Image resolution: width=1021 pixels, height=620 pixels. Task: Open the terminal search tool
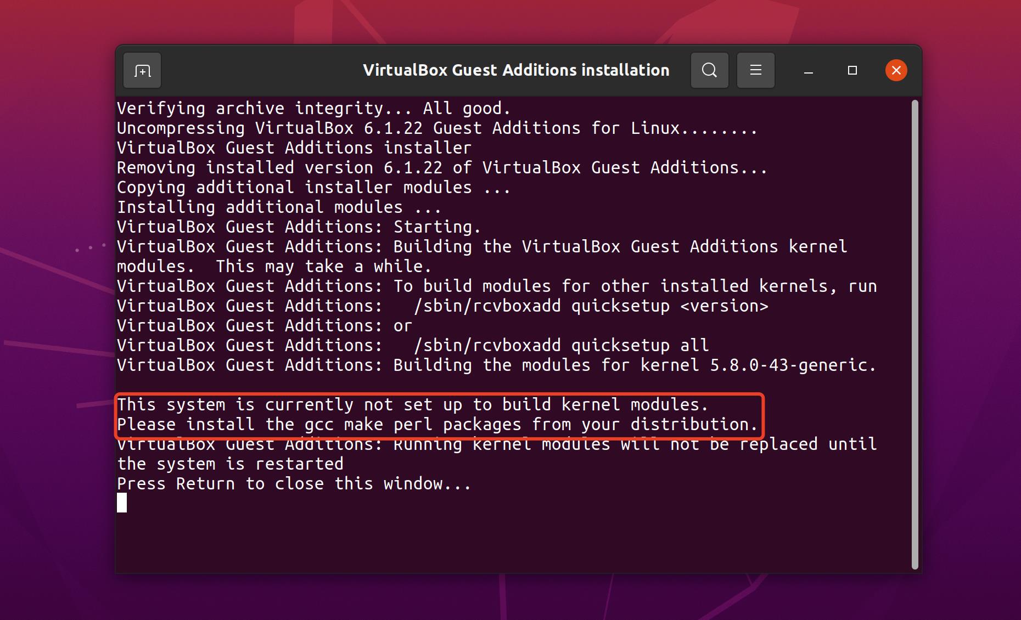709,70
